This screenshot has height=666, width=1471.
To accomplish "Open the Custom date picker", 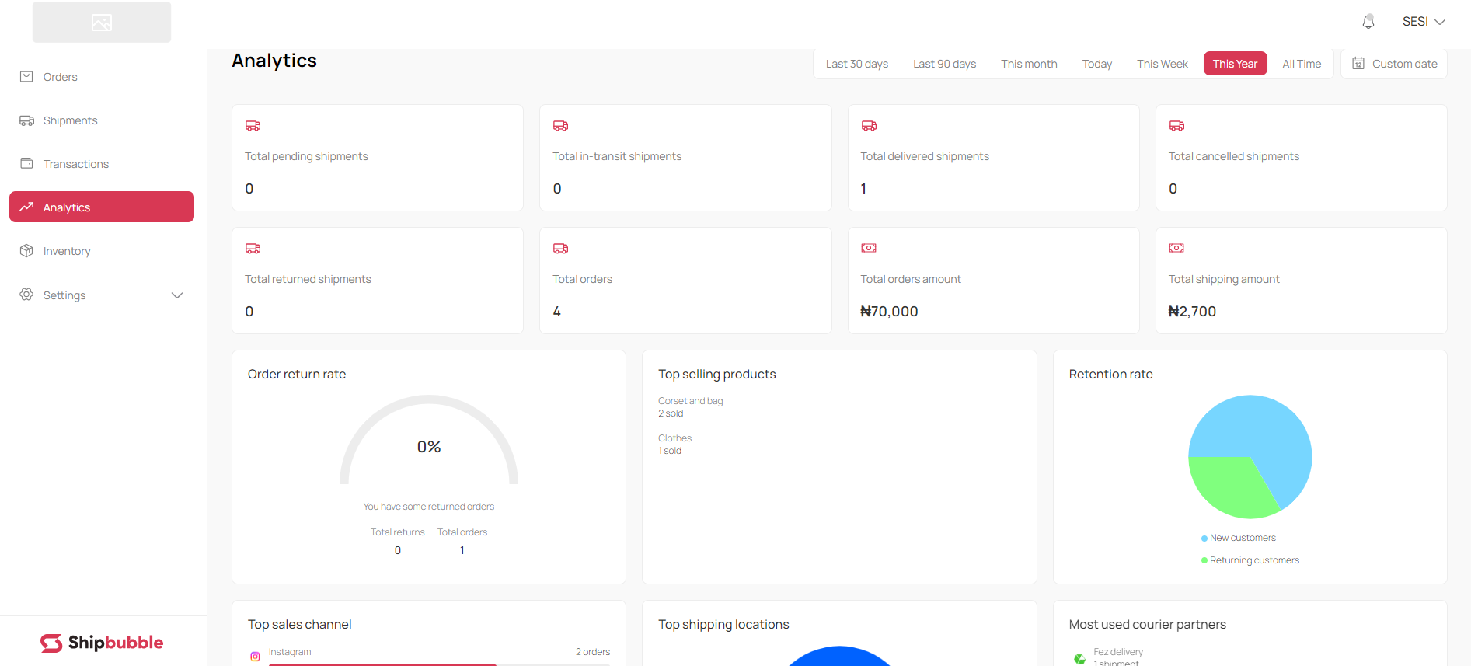I will (x=1394, y=64).
